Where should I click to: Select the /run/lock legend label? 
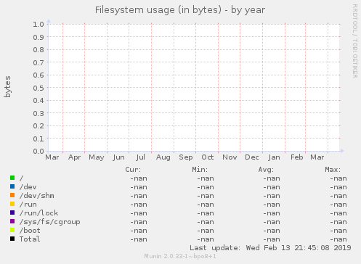pyautogui.click(x=39, y=213)
